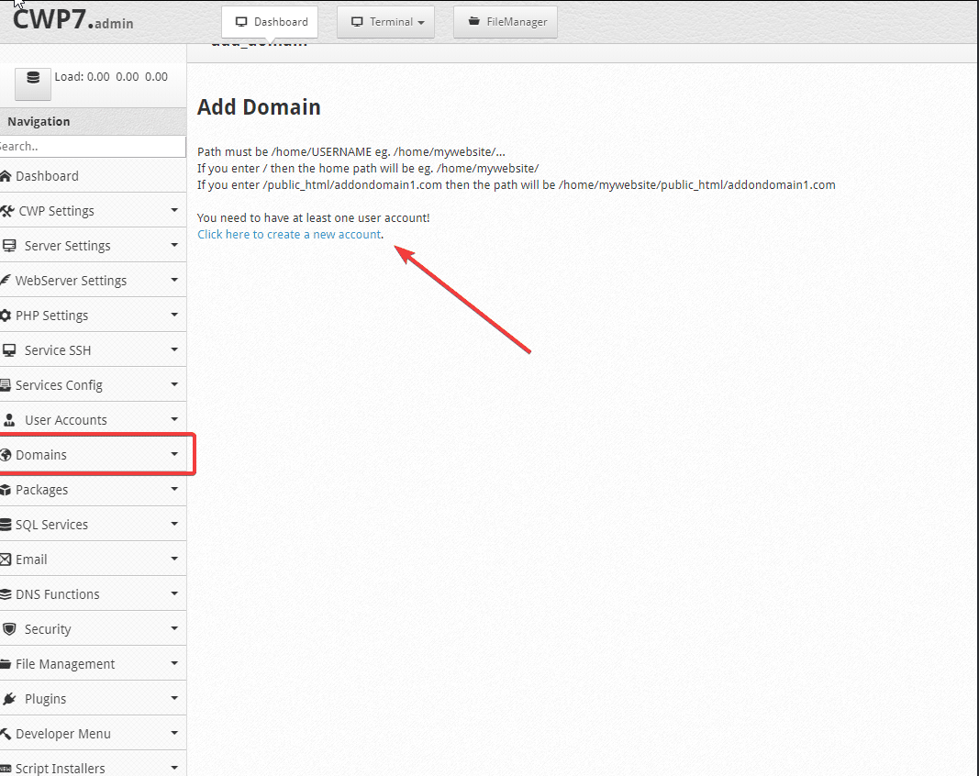Click the PHP Settings gear icon

[7, 315]
